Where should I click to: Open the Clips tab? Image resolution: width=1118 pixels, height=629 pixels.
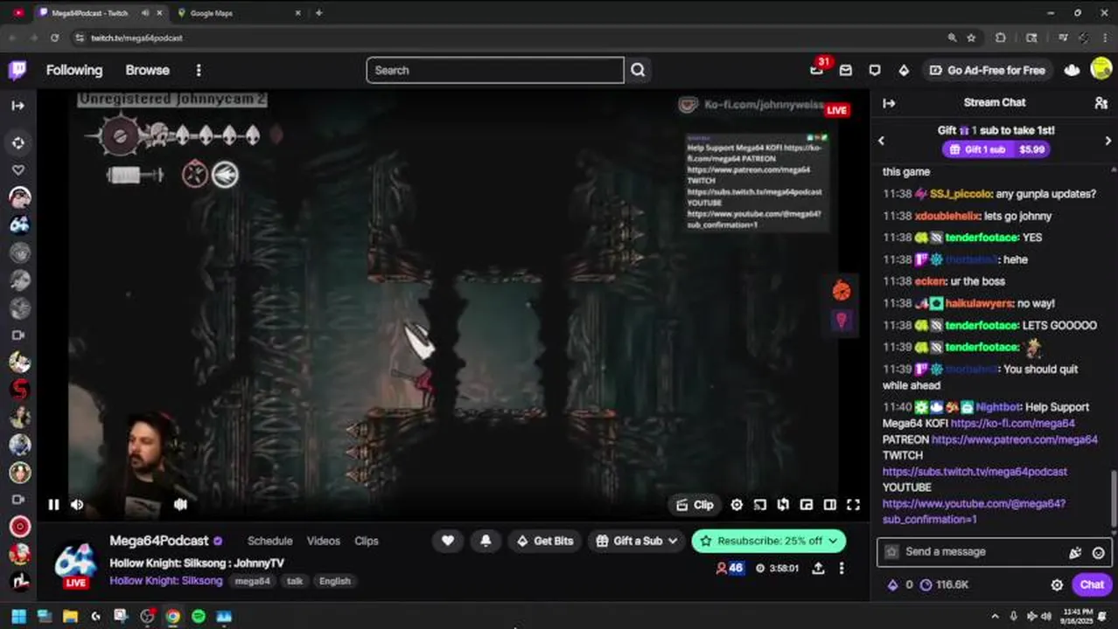click(367, 541)
